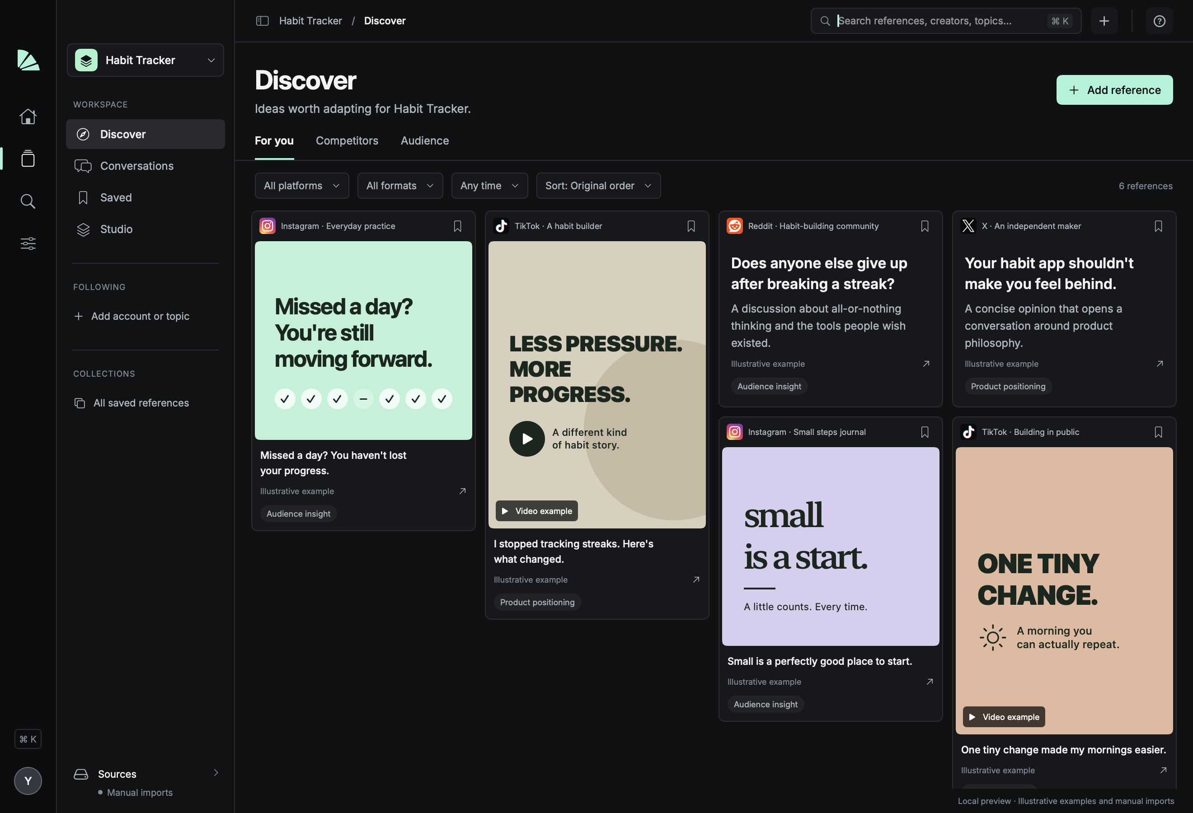Toggle the sidebar panel icon near breadcrumb
This screenshot has width=1193, height=813.
(x=262, y=21)
